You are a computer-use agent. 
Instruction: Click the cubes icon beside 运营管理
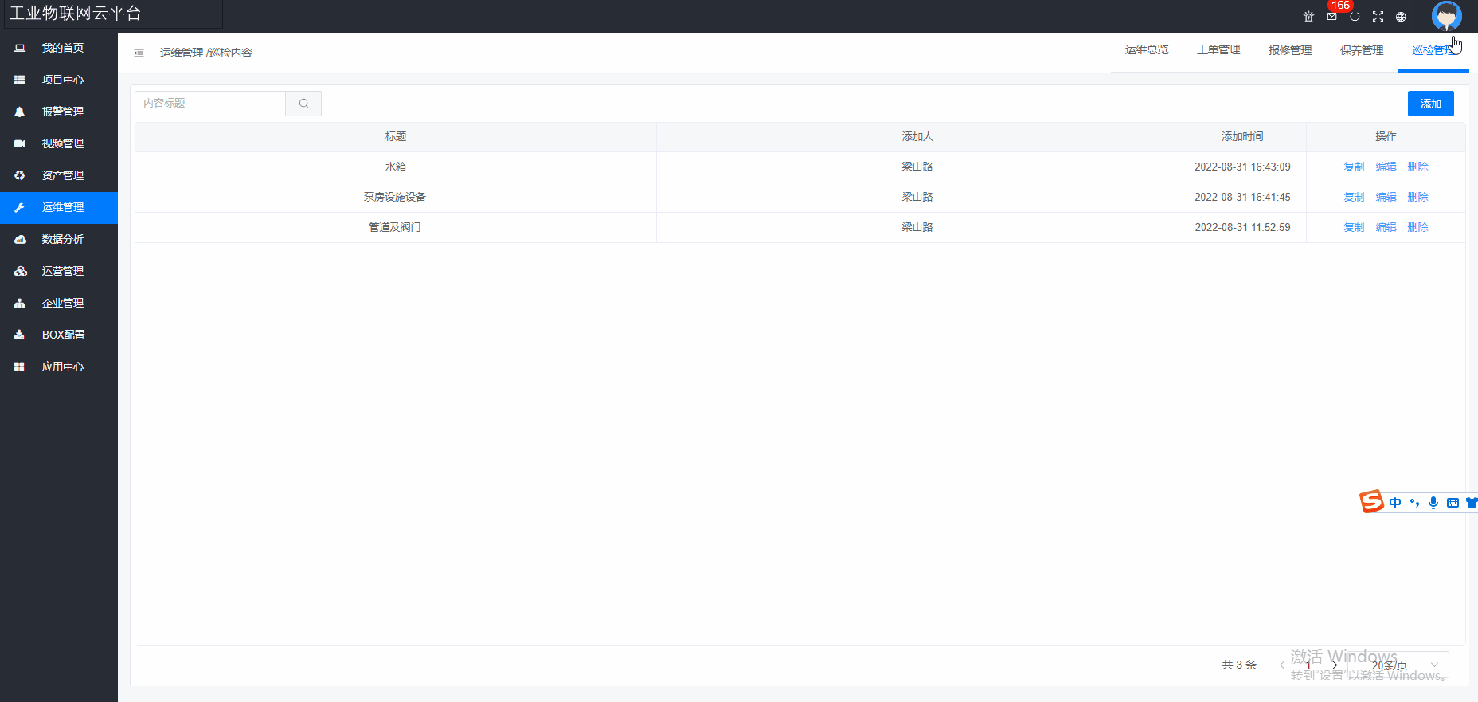coord(21,272)
